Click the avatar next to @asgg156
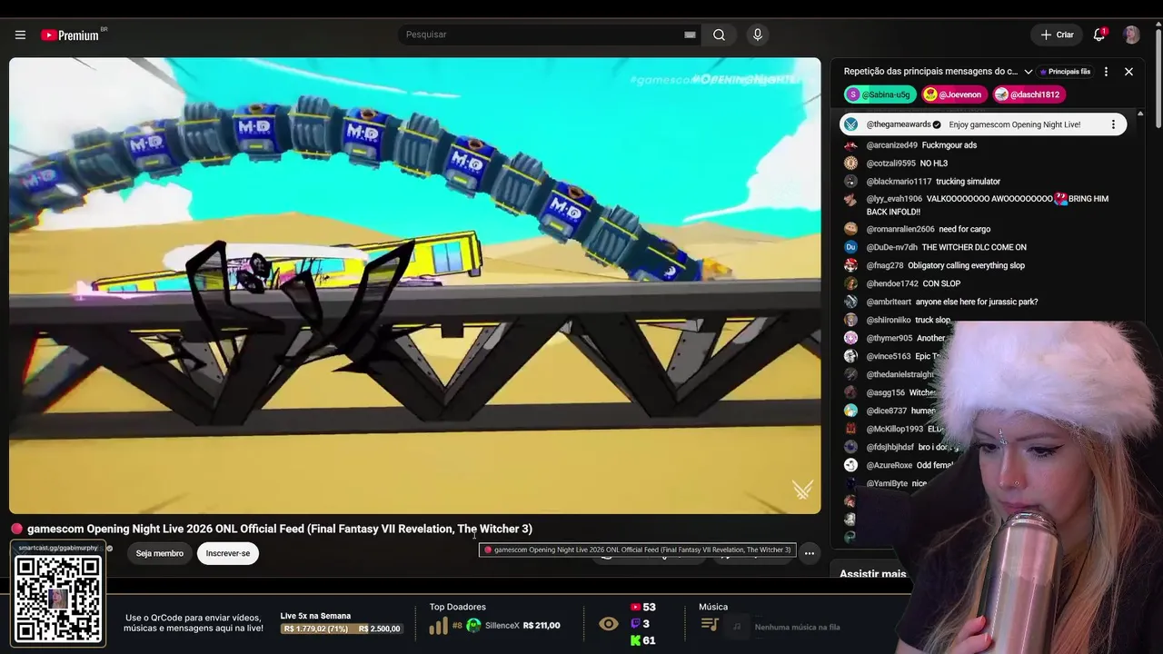Screen dimensions: 1163x654 tap(850, 392)
